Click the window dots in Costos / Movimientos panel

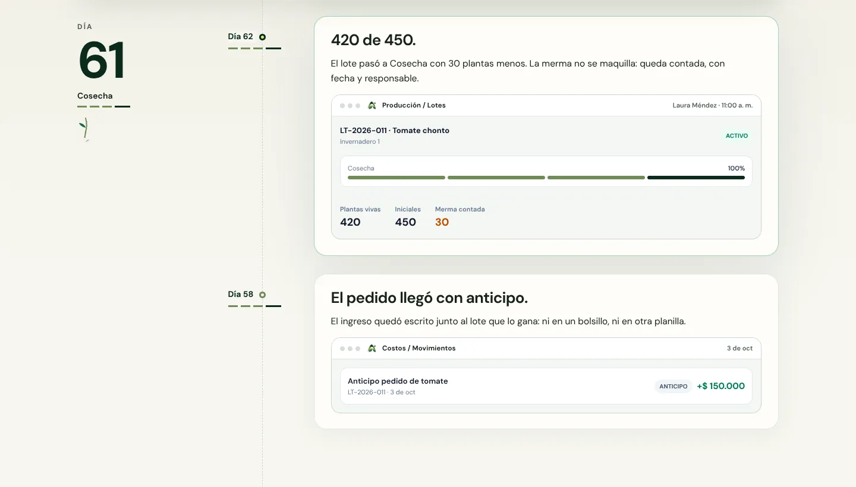pyautogui.click(x=350, y=349)
